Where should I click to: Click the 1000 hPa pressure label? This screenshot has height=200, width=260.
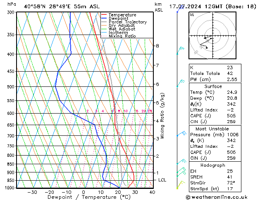10,188
